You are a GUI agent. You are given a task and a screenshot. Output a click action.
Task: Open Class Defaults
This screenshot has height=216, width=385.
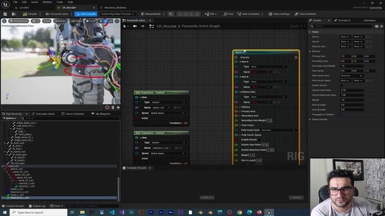305,14
